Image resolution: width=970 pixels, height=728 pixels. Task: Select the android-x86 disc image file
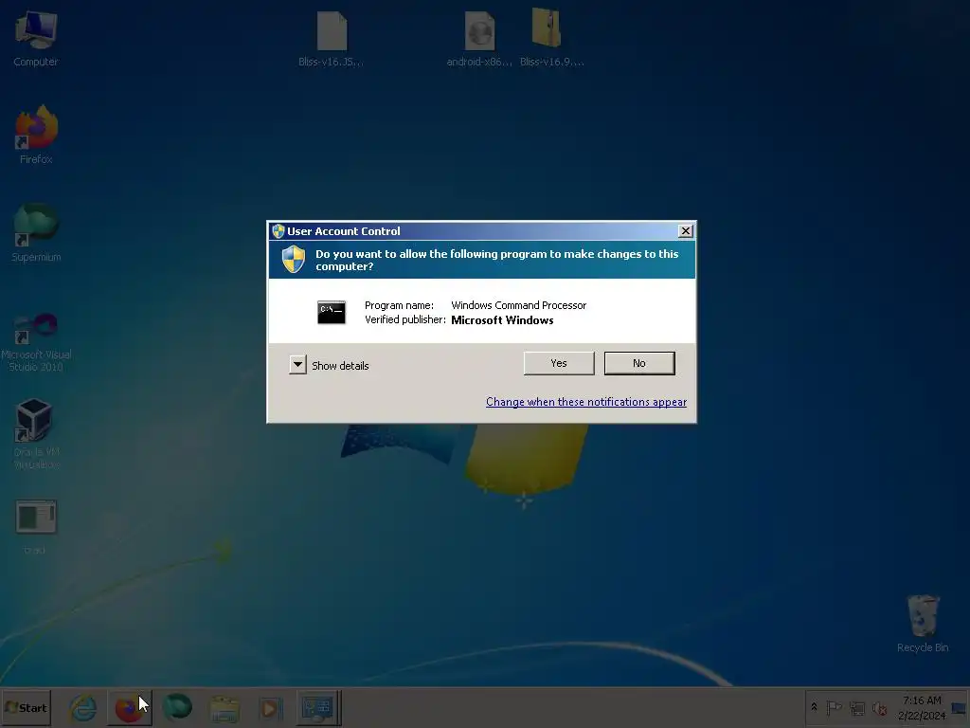[x=479, y=38]
